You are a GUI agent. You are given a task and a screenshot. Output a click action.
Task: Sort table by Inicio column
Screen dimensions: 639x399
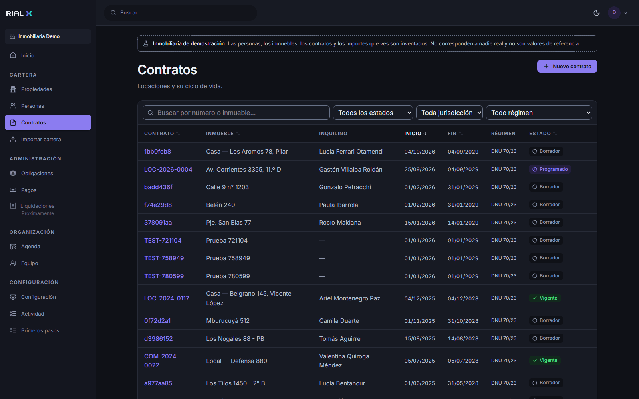coord(416,134)
